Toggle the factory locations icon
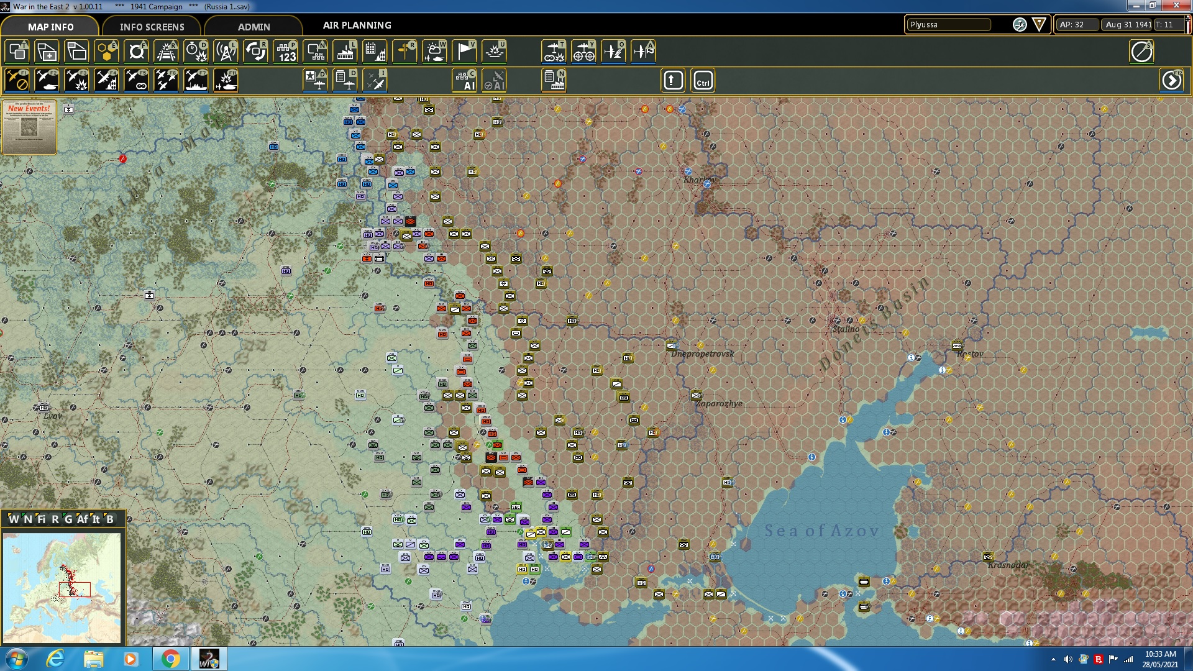 click(345, 52)
